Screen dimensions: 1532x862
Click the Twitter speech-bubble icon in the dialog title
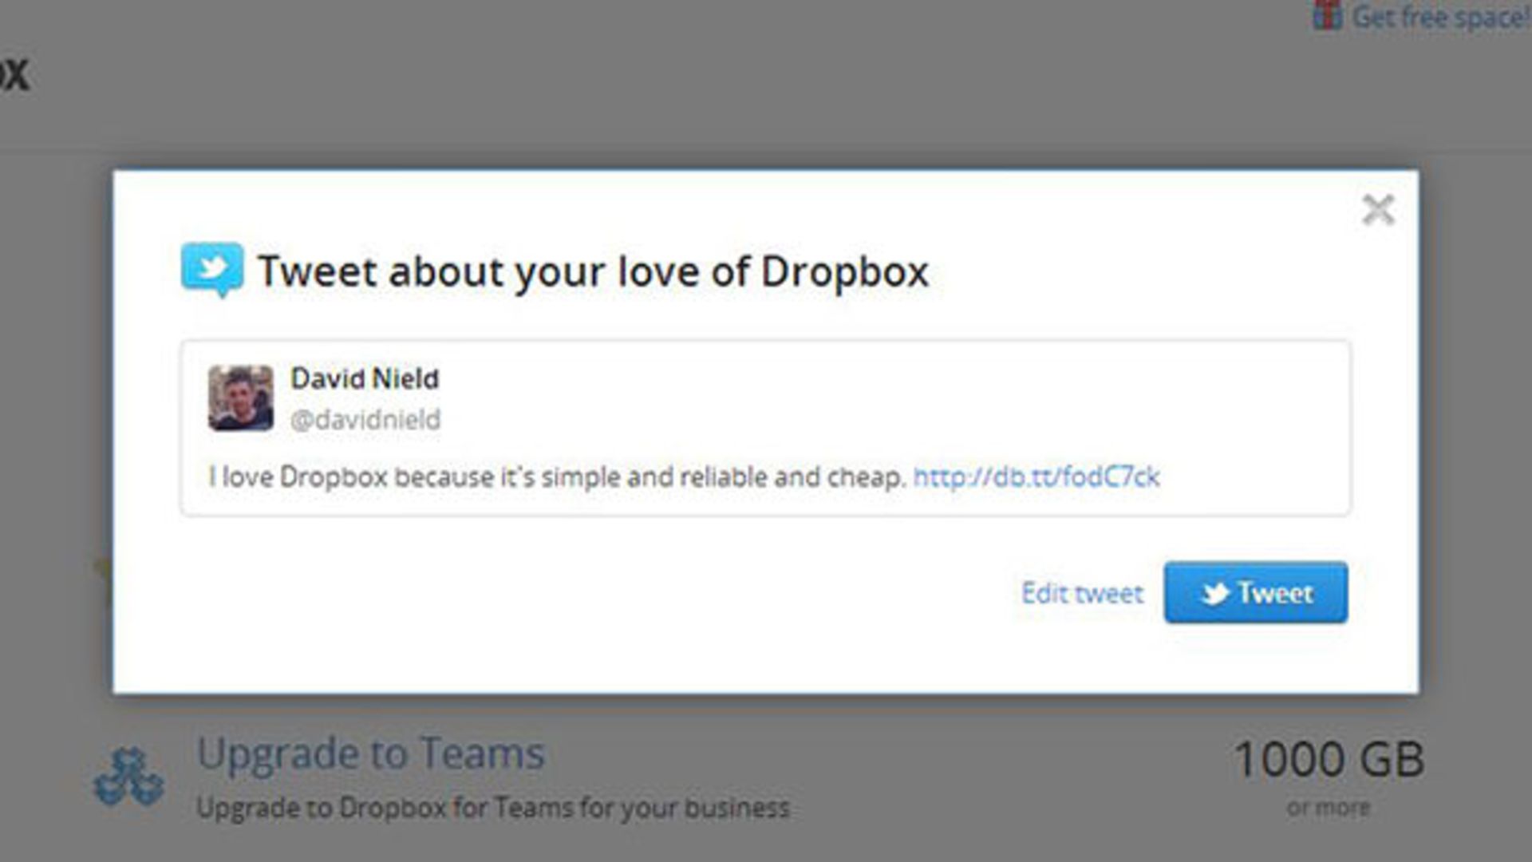[x=212, y=270]
